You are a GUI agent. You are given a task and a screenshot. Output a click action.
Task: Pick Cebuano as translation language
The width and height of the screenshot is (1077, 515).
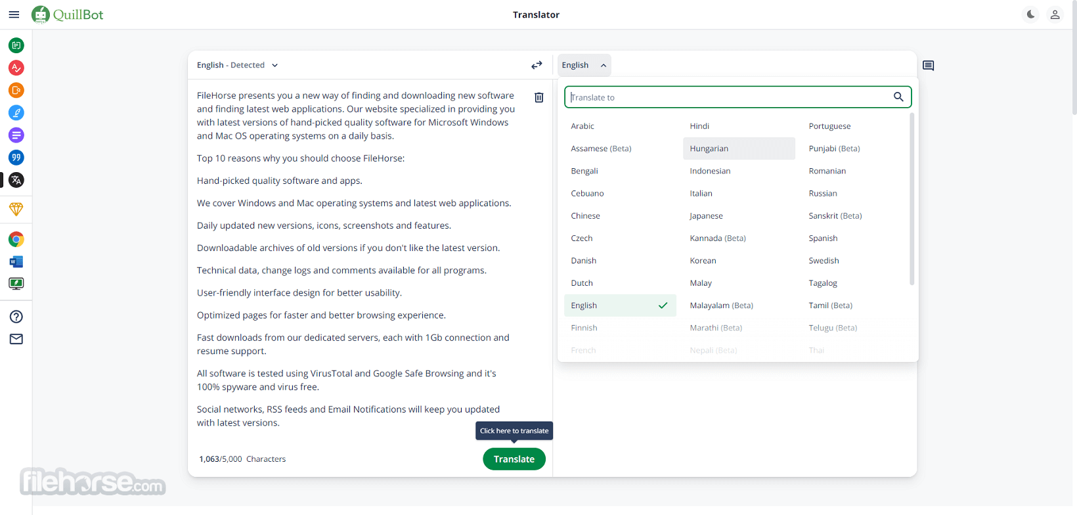coord(620,193)
